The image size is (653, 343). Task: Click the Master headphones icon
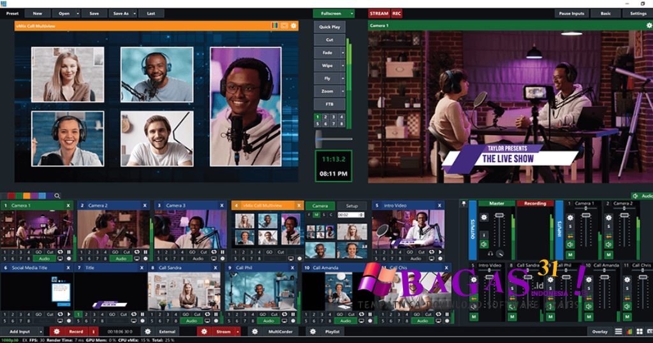pyautogui.click(x=490, y=254)
